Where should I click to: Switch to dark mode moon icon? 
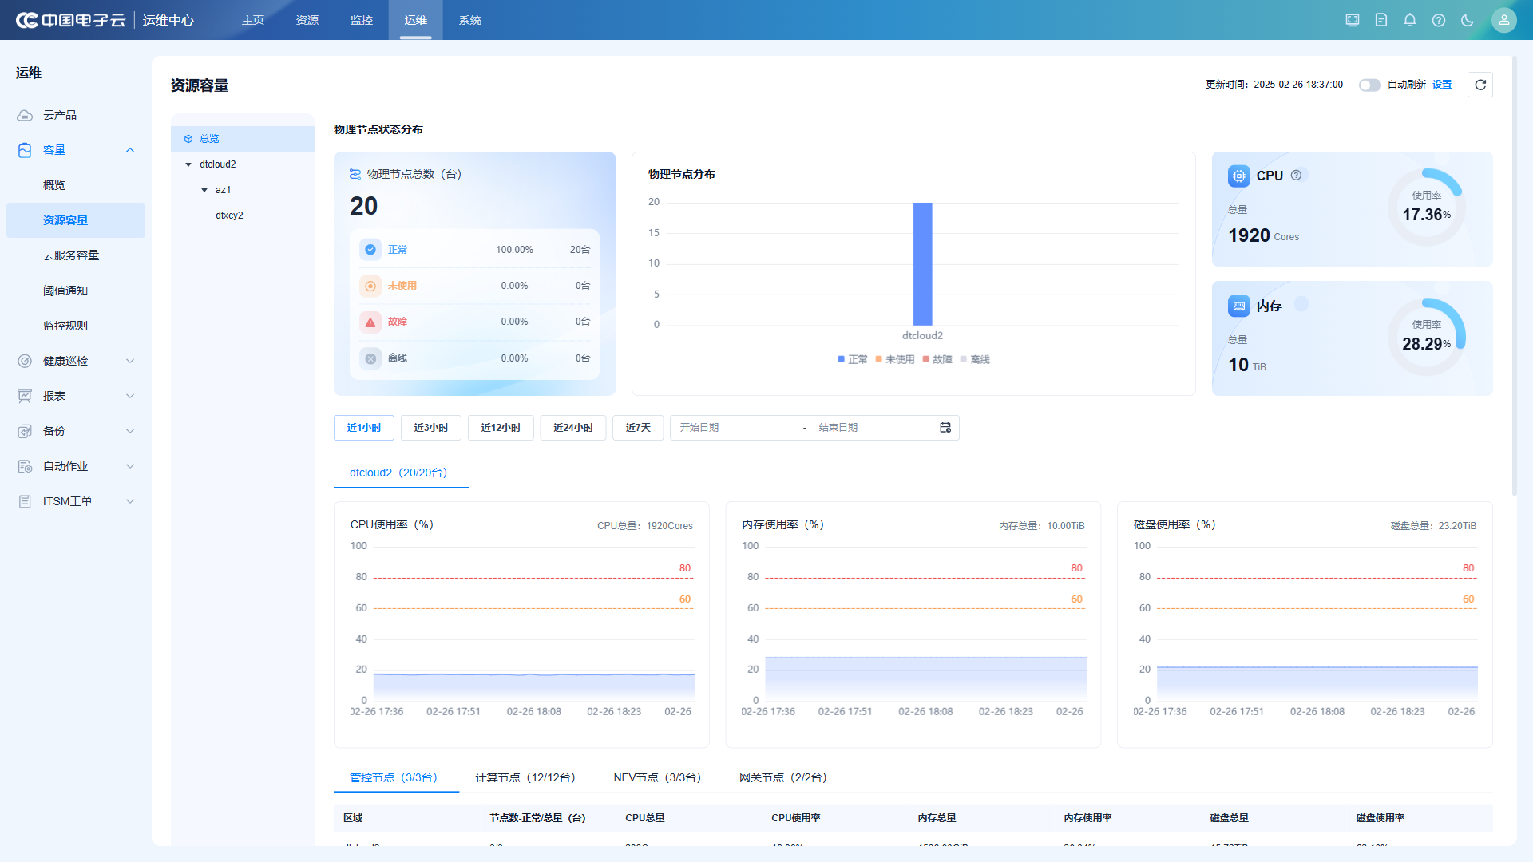[x=1468, y=20]
